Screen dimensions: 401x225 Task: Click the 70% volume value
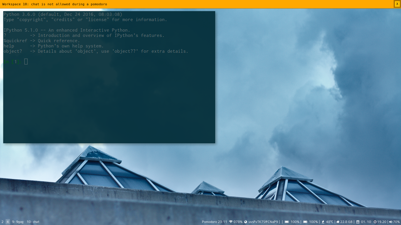tap(396, 222)
